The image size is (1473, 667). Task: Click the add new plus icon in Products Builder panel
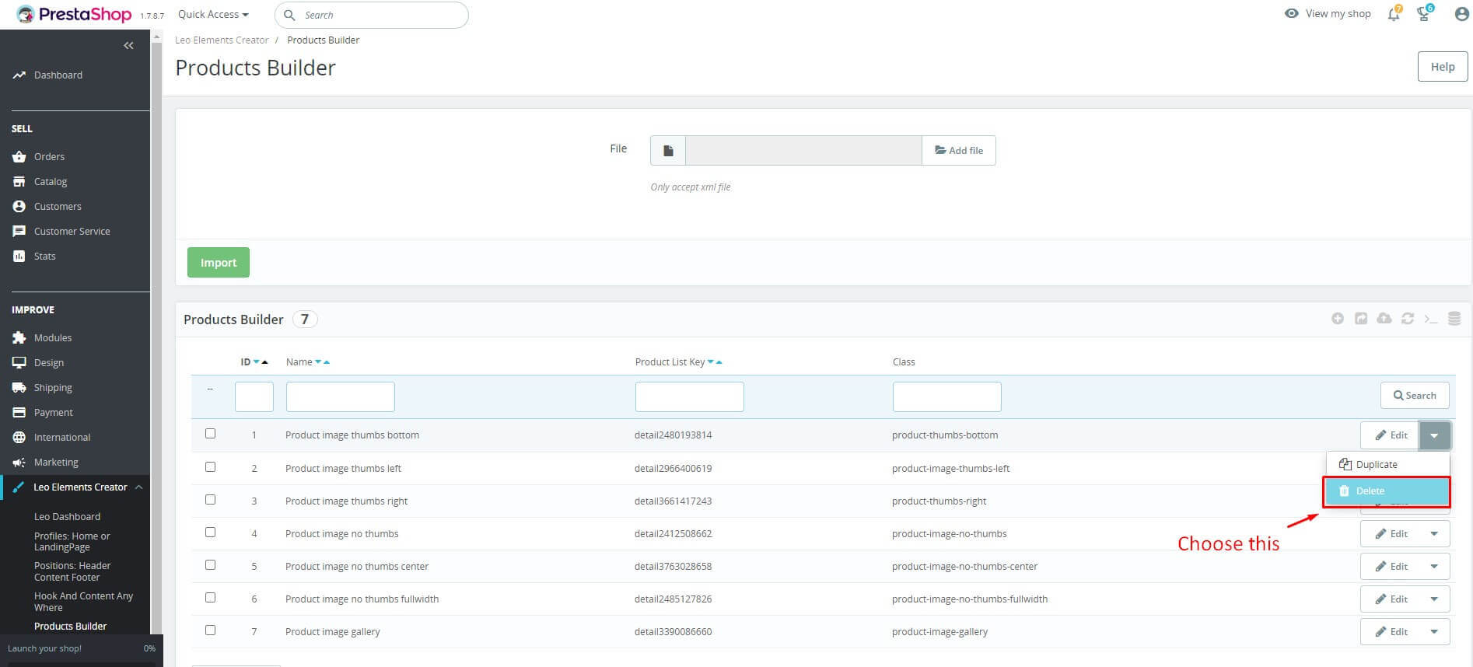[x=1338, y=319]
